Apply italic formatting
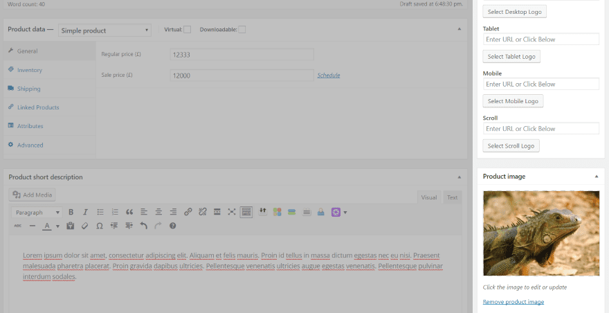The width and height of the screenshot is (609, 313). click(86, 213)
